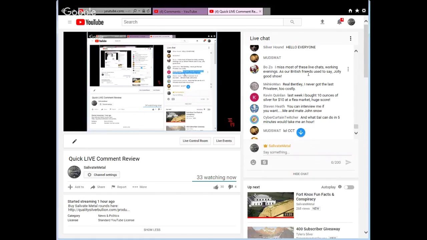Screen dimensions: 427x240
Task: Open the qualitysilverbullion.com link
Action: (x=99, y=210)
